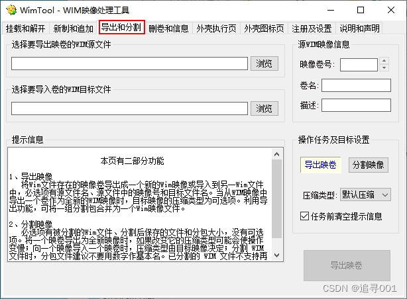The image size is (407, 299).
Task: Browse for the WIM source file
Action: pyautogui.click(x=264, y=64)
